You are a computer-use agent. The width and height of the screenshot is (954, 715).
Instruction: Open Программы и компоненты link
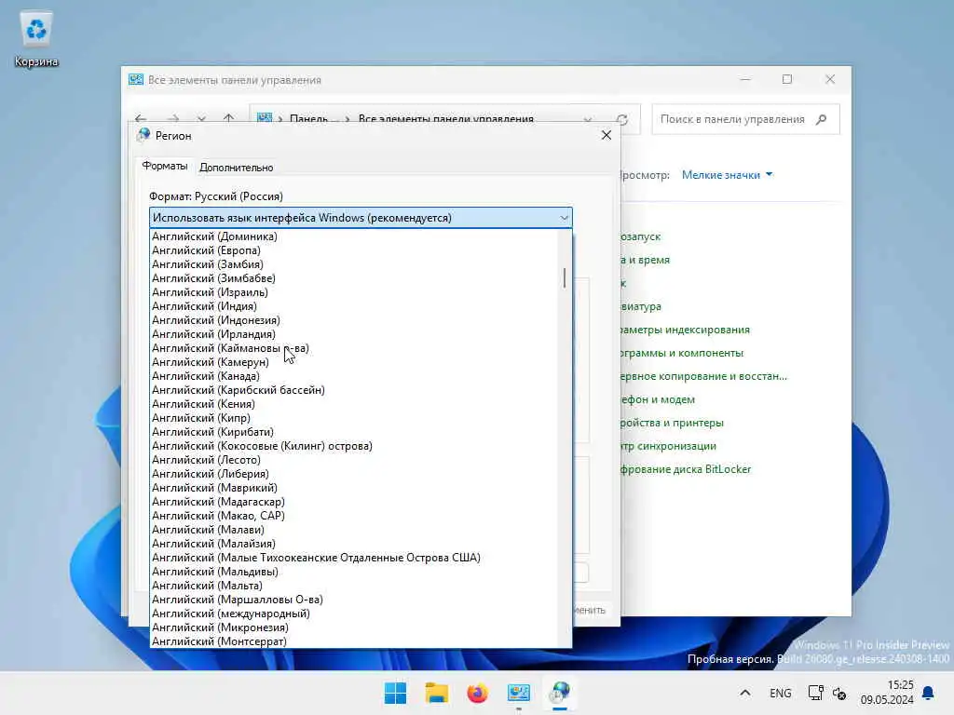point(682,353)
